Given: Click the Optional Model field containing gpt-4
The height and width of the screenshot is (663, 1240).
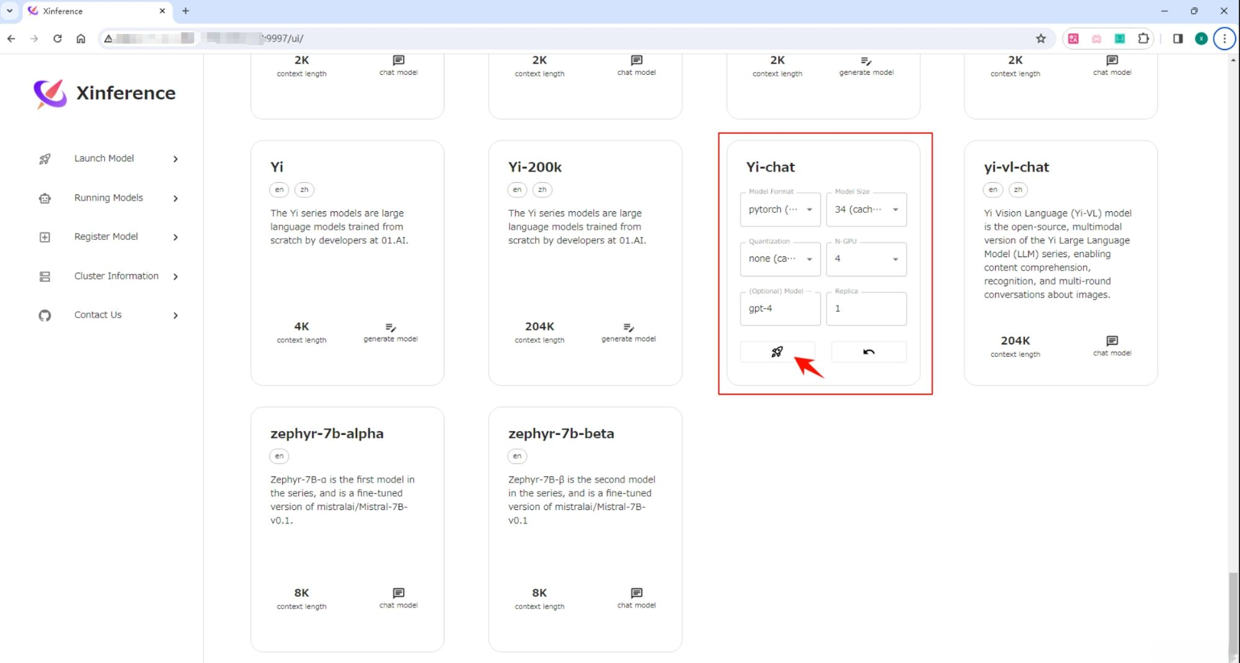Looking at the screenshot, I should coord(780,309).
